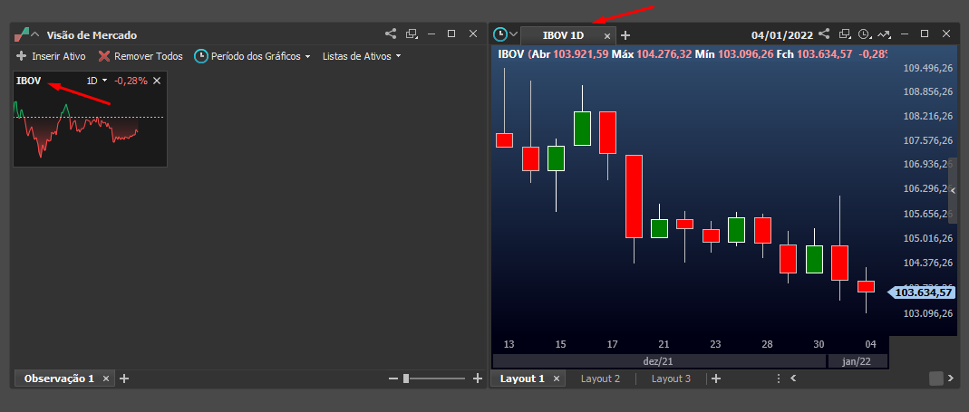Maximize the Visão de Mercado window

(451, 34)
